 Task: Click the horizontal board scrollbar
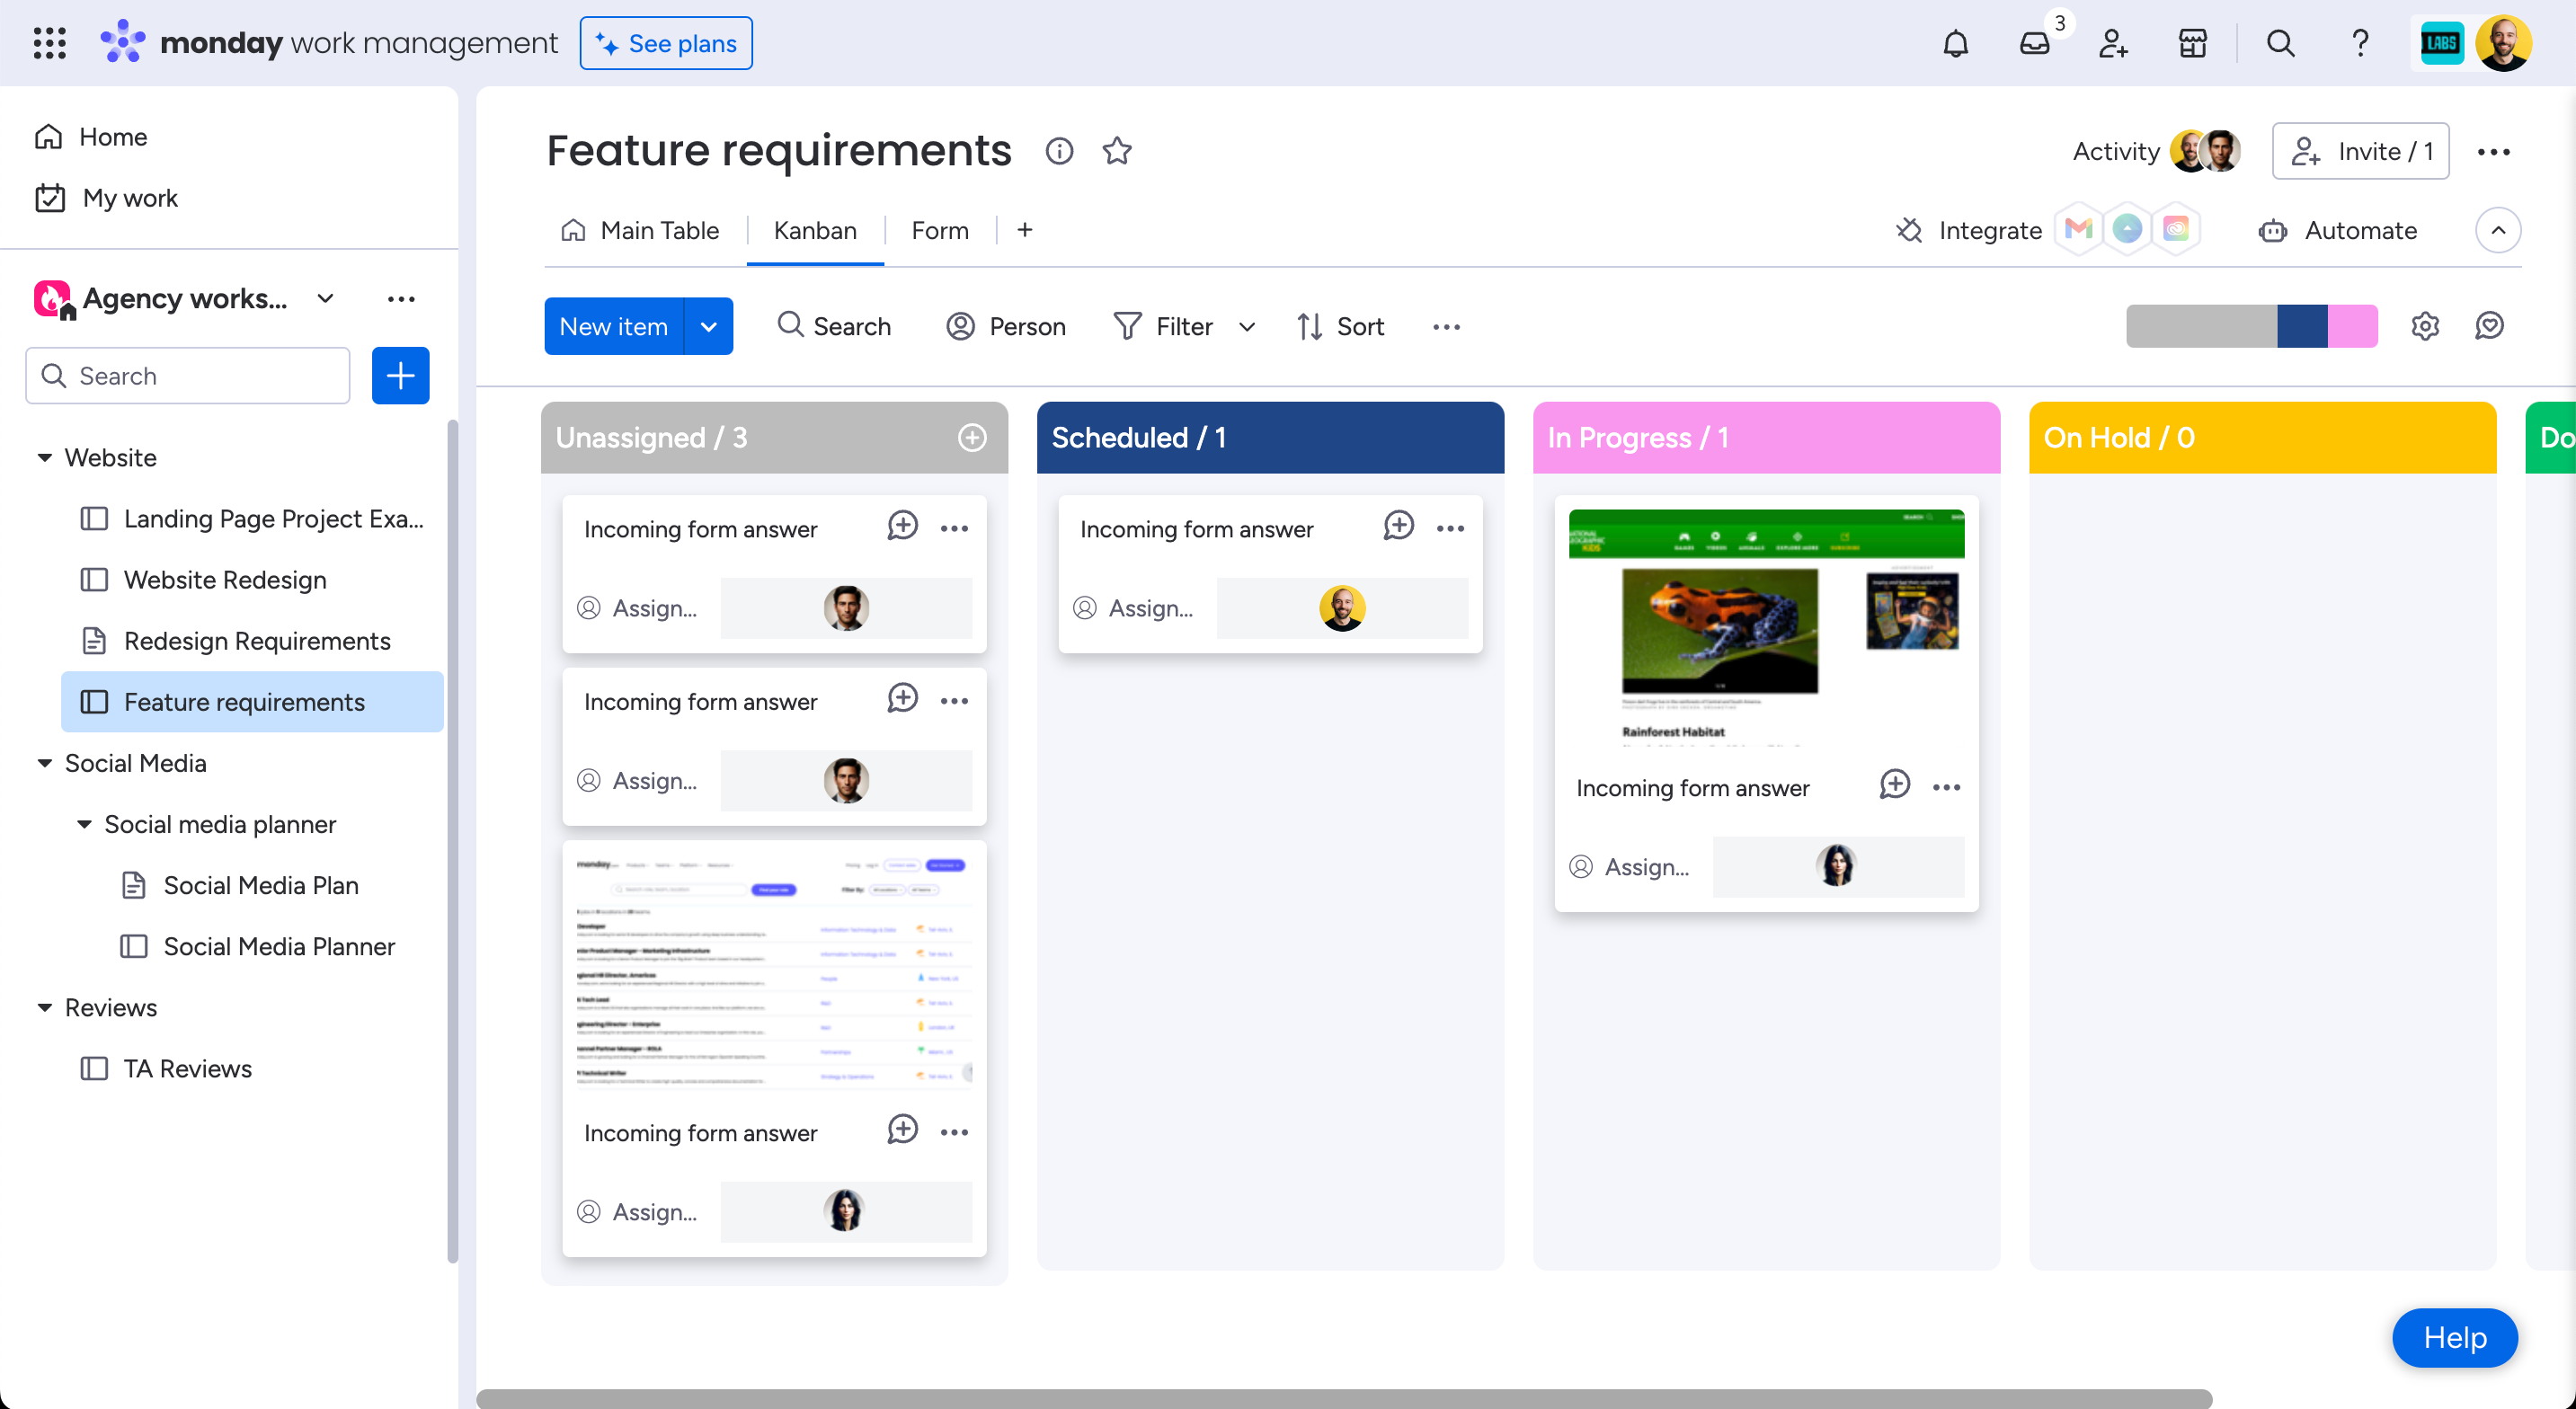click(x=1343, y=1399)
